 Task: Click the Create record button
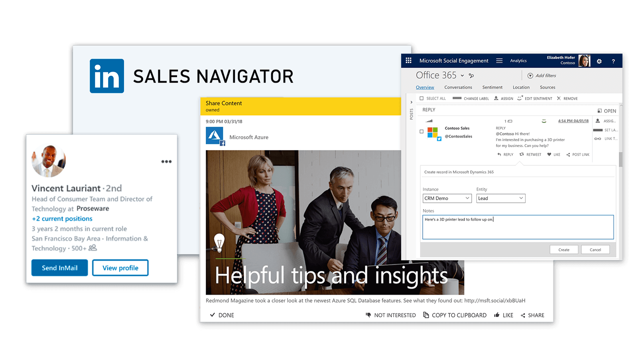564,250
